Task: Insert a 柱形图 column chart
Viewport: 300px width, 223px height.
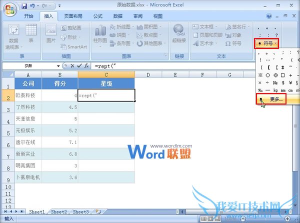Action: [x=100, y=36]
